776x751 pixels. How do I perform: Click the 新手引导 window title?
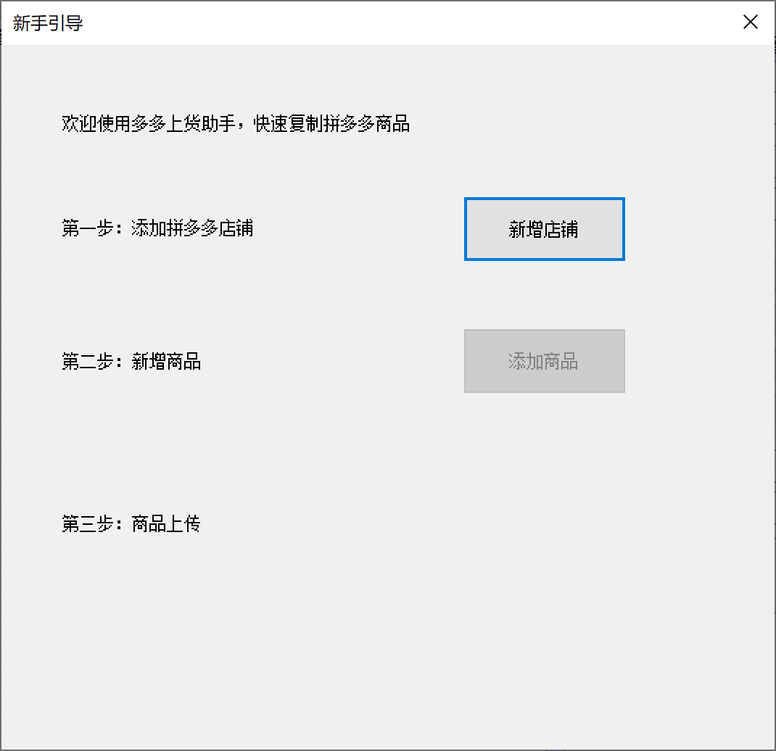[48, 23]
